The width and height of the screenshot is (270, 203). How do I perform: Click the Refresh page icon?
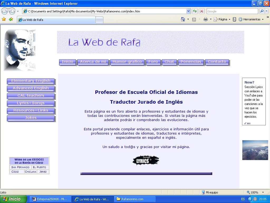(x=195, y=11)
